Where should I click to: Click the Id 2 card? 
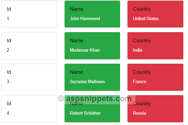(x=29, y=46)
